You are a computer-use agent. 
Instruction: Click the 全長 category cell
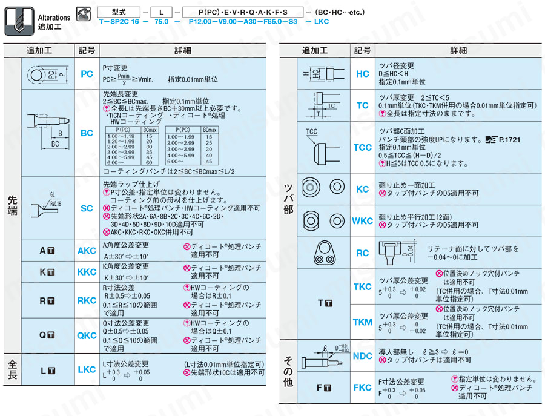[13, 369]
